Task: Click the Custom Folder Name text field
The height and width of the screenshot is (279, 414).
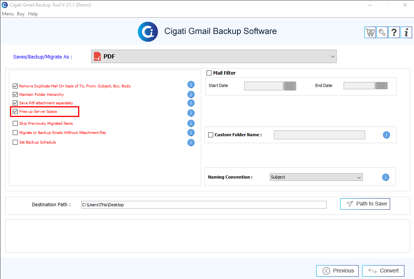Action: (x=319, y=135)
